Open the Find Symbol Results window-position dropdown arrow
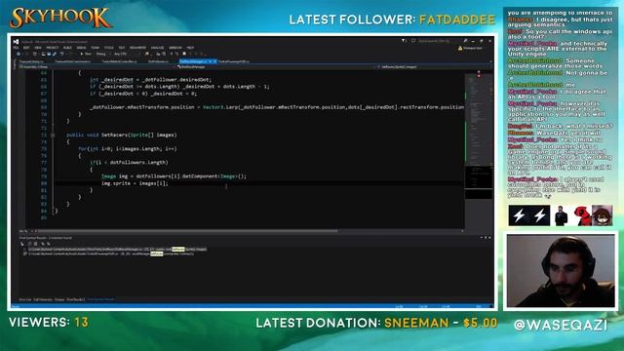Viewport: 624px width, 351px height. click(x=481, y=238)
